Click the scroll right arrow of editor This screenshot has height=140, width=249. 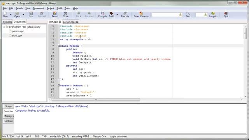pyautogui.click(x=242, y=100)
